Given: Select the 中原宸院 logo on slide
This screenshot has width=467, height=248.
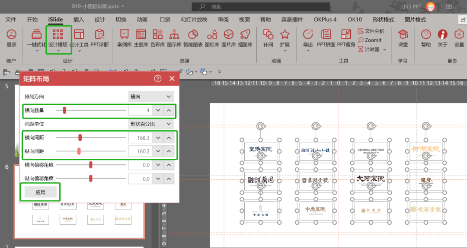Looking at the screenshot, I should [x=315, y=210].
